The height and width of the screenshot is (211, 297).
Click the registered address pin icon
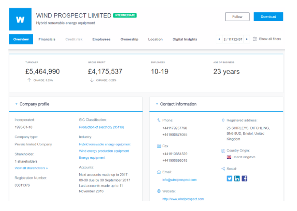[223, 120]
